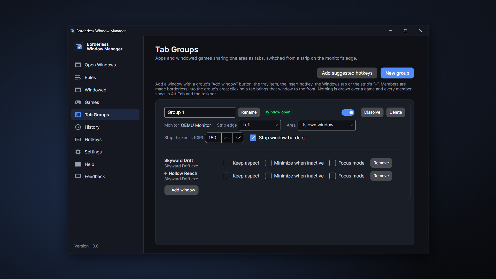496x279 pixels.
Task: Toggle Group 1 enabled switch off
Action: (x=348, y=112)
